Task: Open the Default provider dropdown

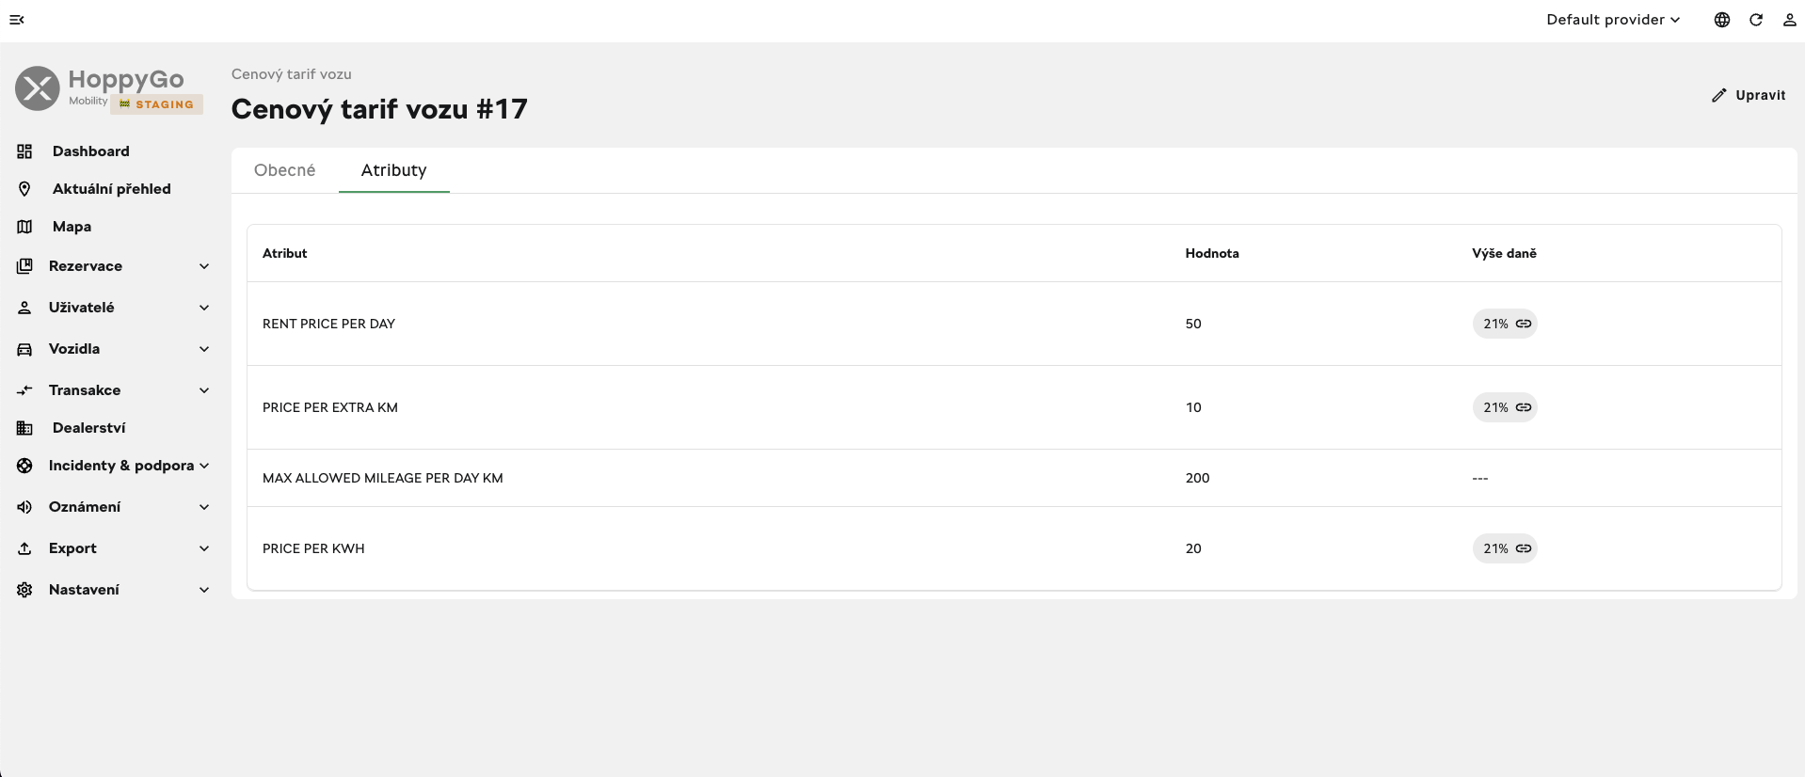Action: click(1613, 20)
